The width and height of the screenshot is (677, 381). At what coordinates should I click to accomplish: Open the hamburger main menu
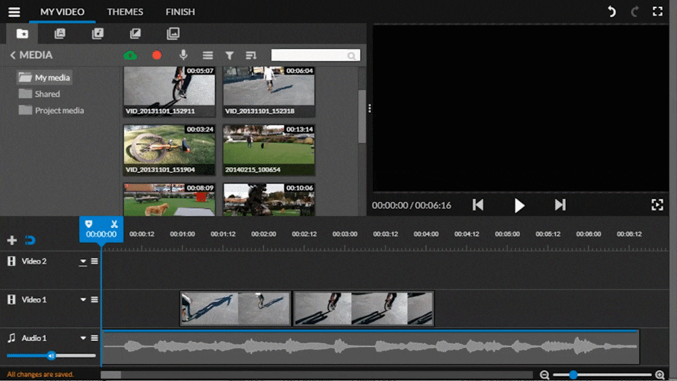pyautogui.click(x=14, y=12)
